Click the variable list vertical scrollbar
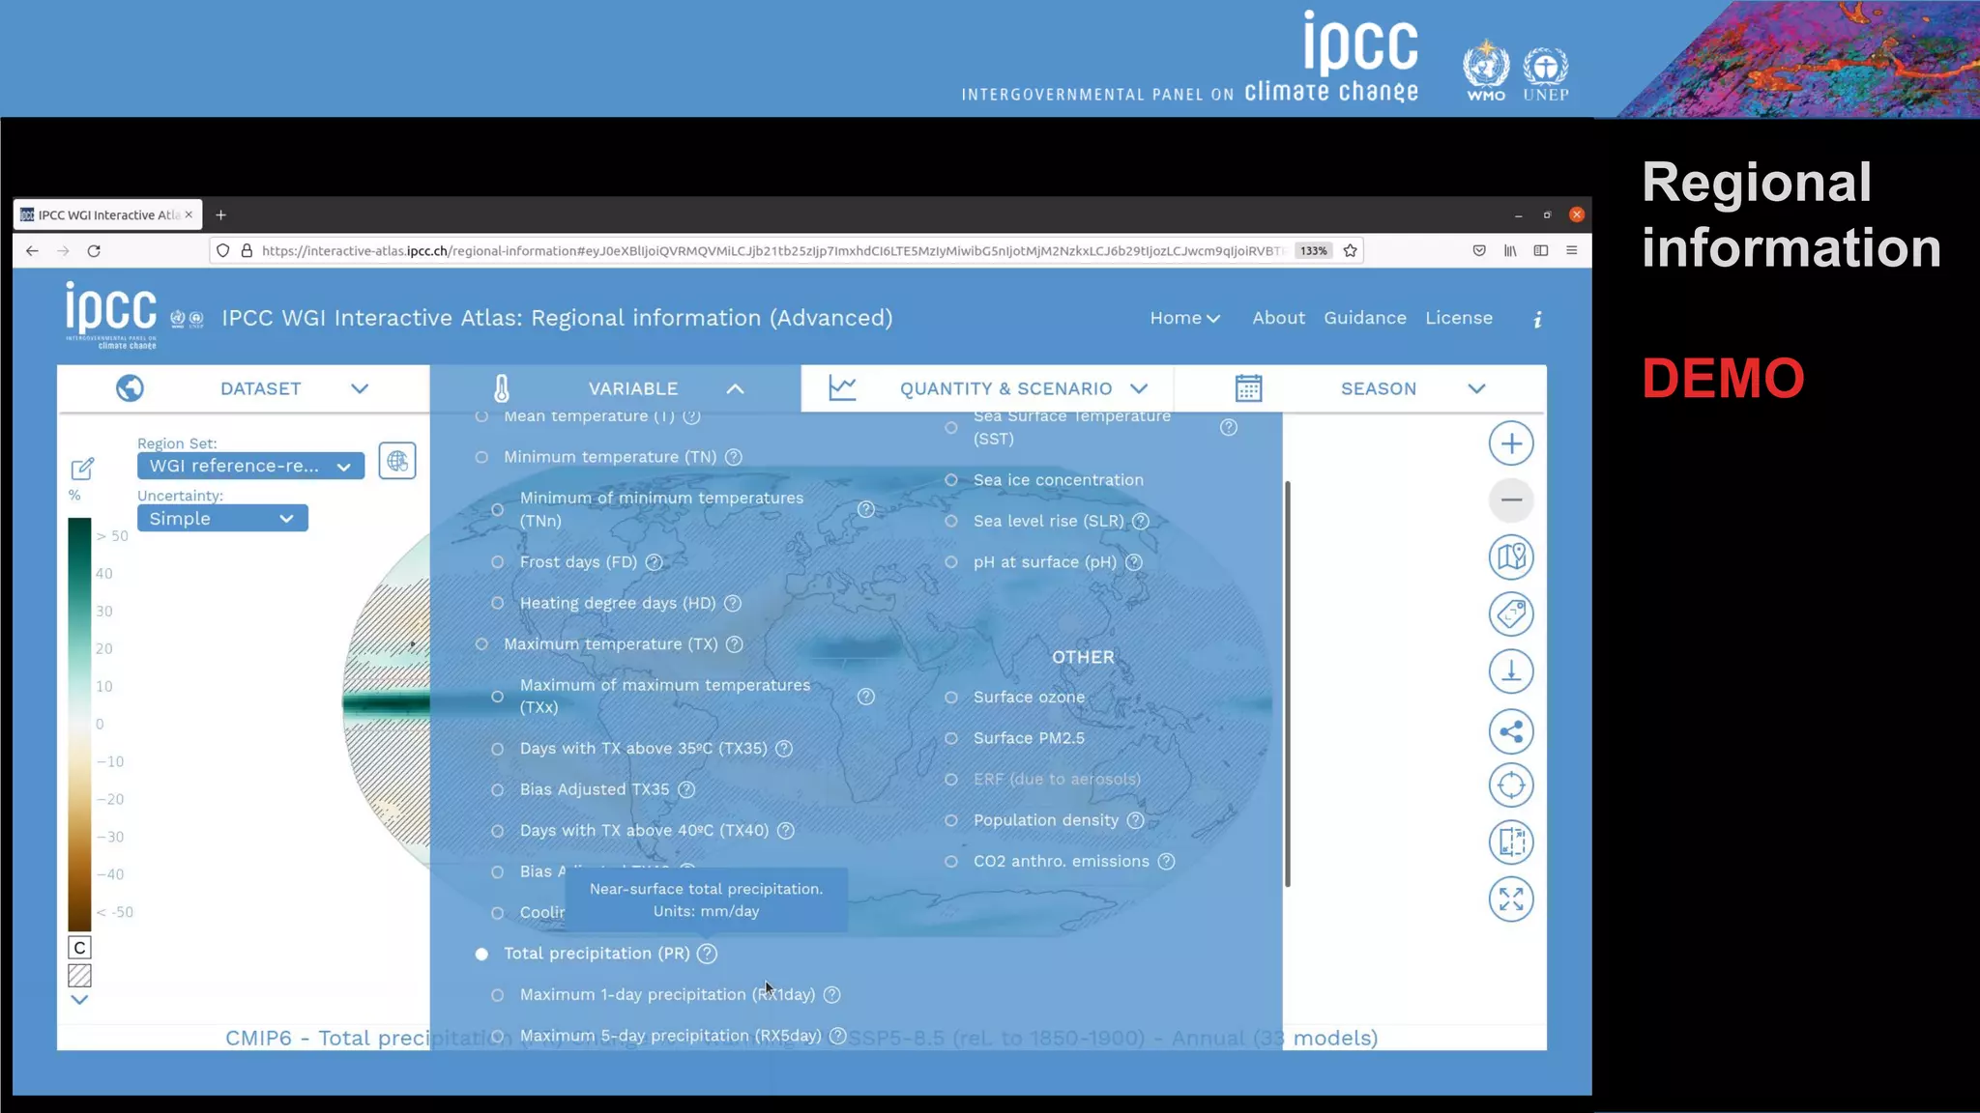This screenshot has width=1980, height=1113. tap(1287, 684)
